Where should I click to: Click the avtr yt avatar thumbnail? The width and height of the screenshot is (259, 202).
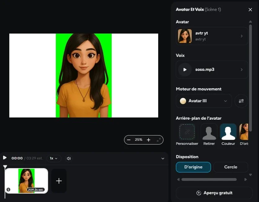pyautogui.click(x=185, y=36)
